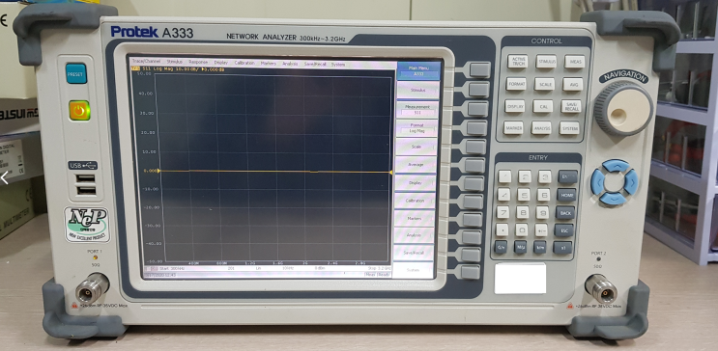Open the Response menu in the menu bar
Screen dimensions: 718x351
point(198,62)
